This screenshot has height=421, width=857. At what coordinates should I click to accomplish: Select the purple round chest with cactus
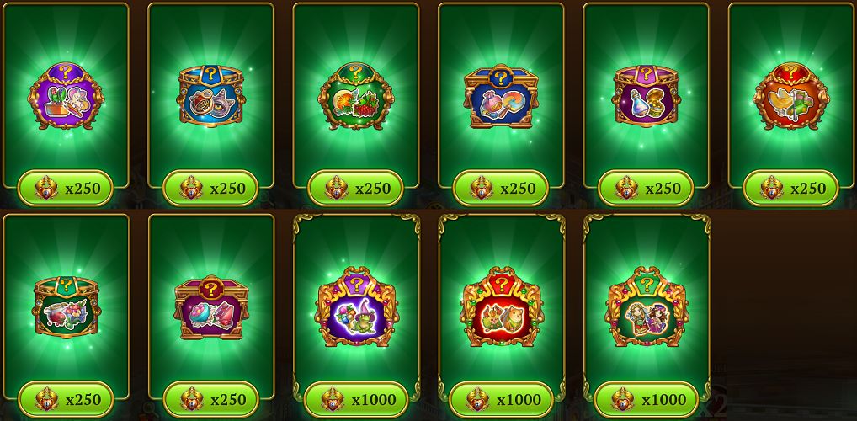click(x=66, y=96)
